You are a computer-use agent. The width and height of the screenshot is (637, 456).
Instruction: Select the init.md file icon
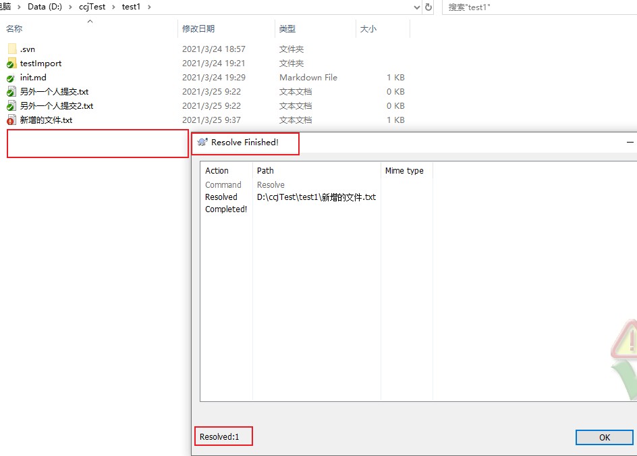11,78
